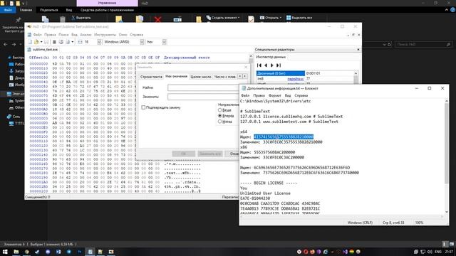This screenshot has height=256, width=456.
Task: Open the Инструменты menu in HxD
Action: click(105, 35)
